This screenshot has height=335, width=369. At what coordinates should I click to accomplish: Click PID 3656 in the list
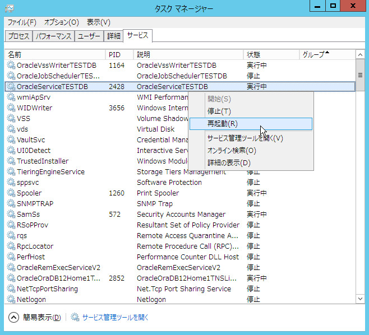click(x=117, y=108)
